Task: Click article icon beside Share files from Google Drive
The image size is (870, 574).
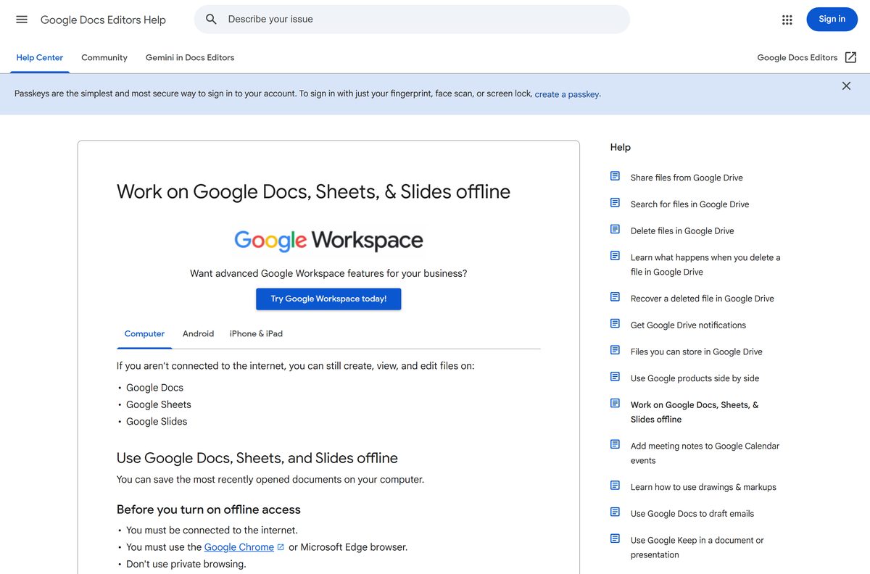Action: coord(615,176)
